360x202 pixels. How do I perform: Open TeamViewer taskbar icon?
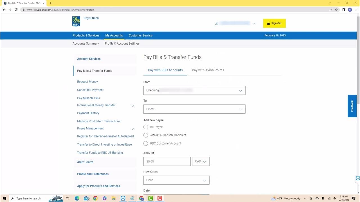[123, 198]
